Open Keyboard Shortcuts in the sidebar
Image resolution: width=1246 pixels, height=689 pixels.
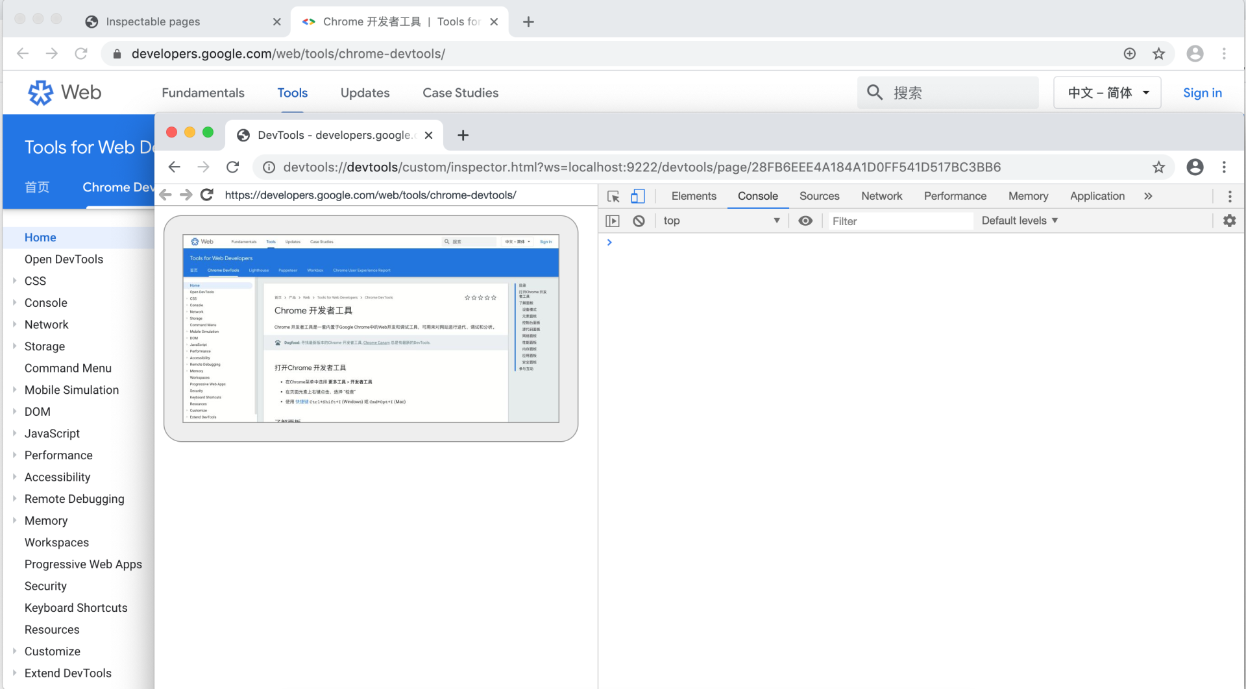[76, 608]
